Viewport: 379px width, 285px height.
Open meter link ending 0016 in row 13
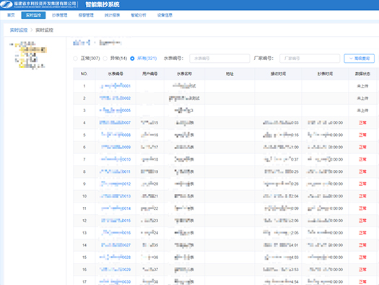pyautogui.click(x=116, y=233)
